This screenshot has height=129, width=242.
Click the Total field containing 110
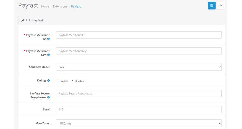[139, 109]
